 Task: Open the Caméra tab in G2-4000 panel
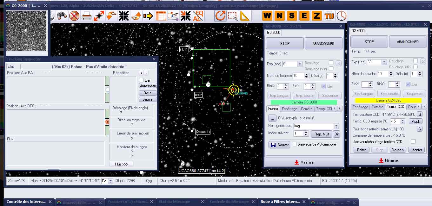point(377,107)
